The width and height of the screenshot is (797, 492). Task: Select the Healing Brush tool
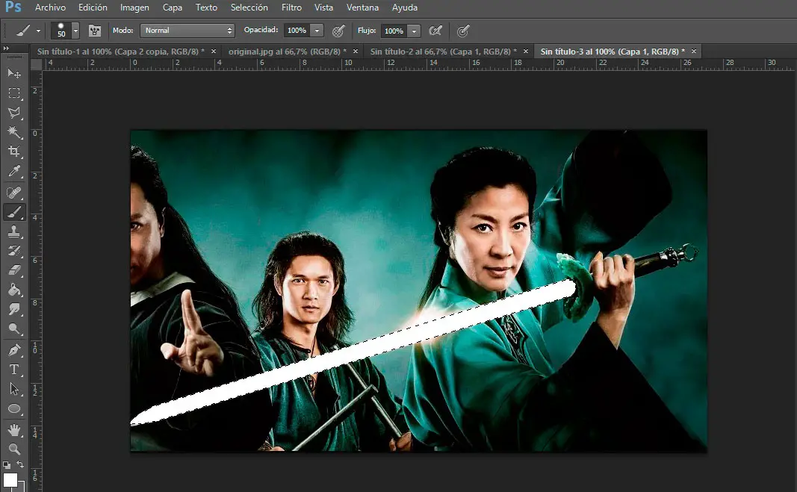(x=14, y=192)
